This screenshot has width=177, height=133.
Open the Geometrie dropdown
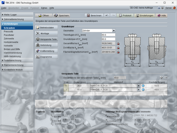click(114, 30)
